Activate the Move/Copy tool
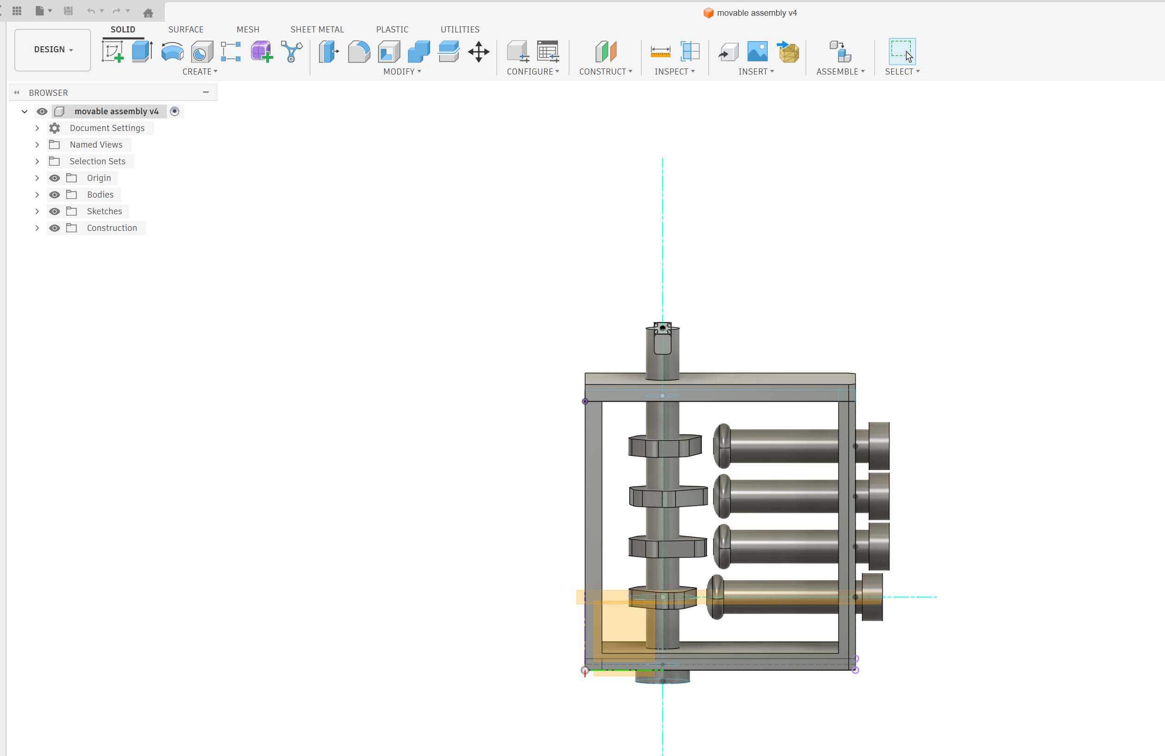1165x756 pixels. coord(478,52)
